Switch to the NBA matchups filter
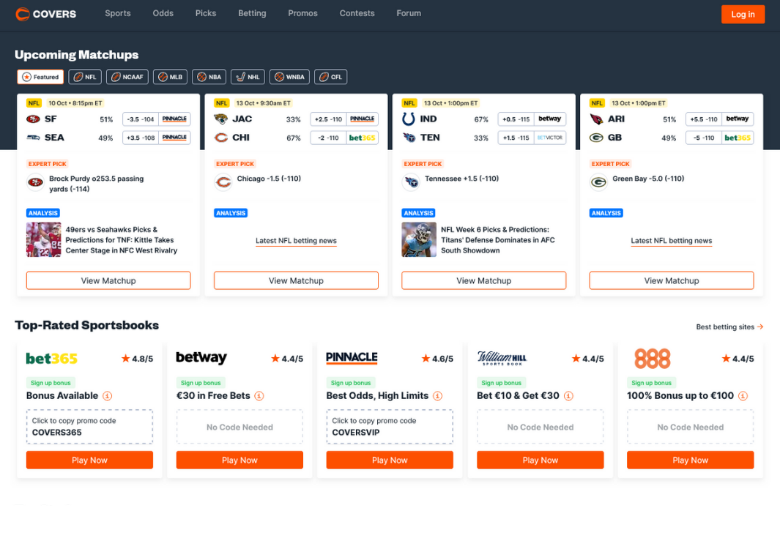 coord(209,77)
